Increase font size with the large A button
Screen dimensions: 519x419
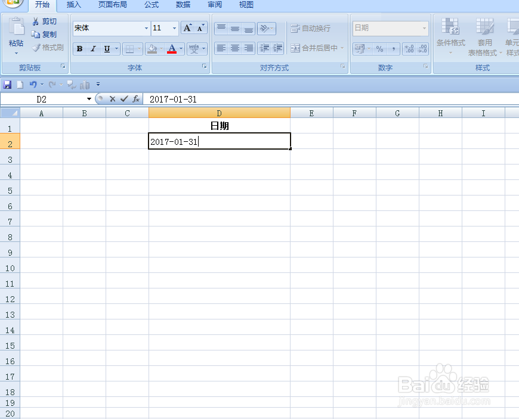click(187, 28)
